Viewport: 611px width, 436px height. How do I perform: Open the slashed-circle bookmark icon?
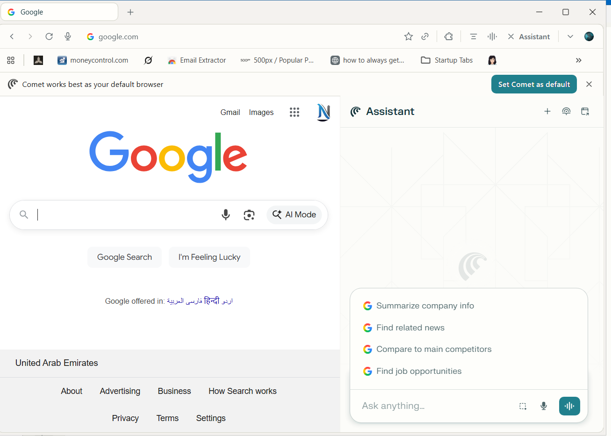(148, 60)
